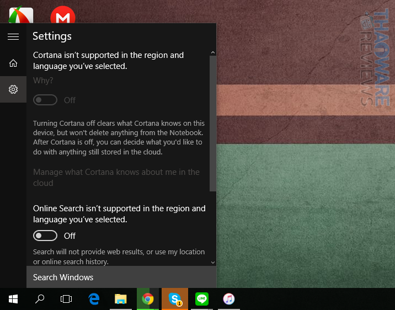Select the Settings gear in sidebar
The height and width of the screenshot is (310, 395).
click(x=13, y=89)
